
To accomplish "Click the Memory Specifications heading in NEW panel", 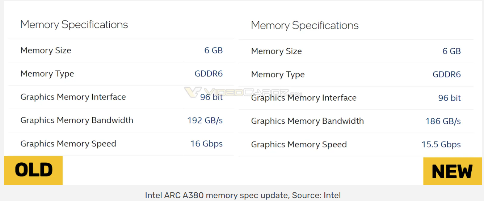I will 305,25.
